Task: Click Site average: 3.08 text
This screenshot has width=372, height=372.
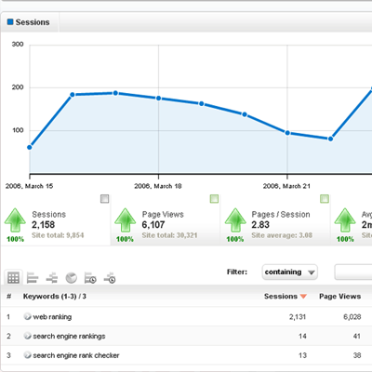Action: coord(282,235)
